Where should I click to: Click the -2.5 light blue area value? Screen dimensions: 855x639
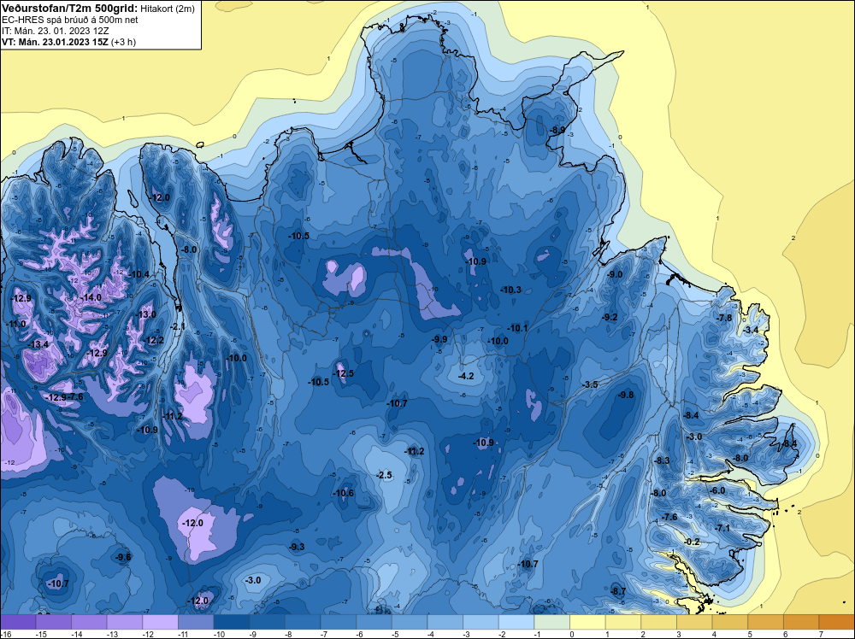tap(385, 475)
